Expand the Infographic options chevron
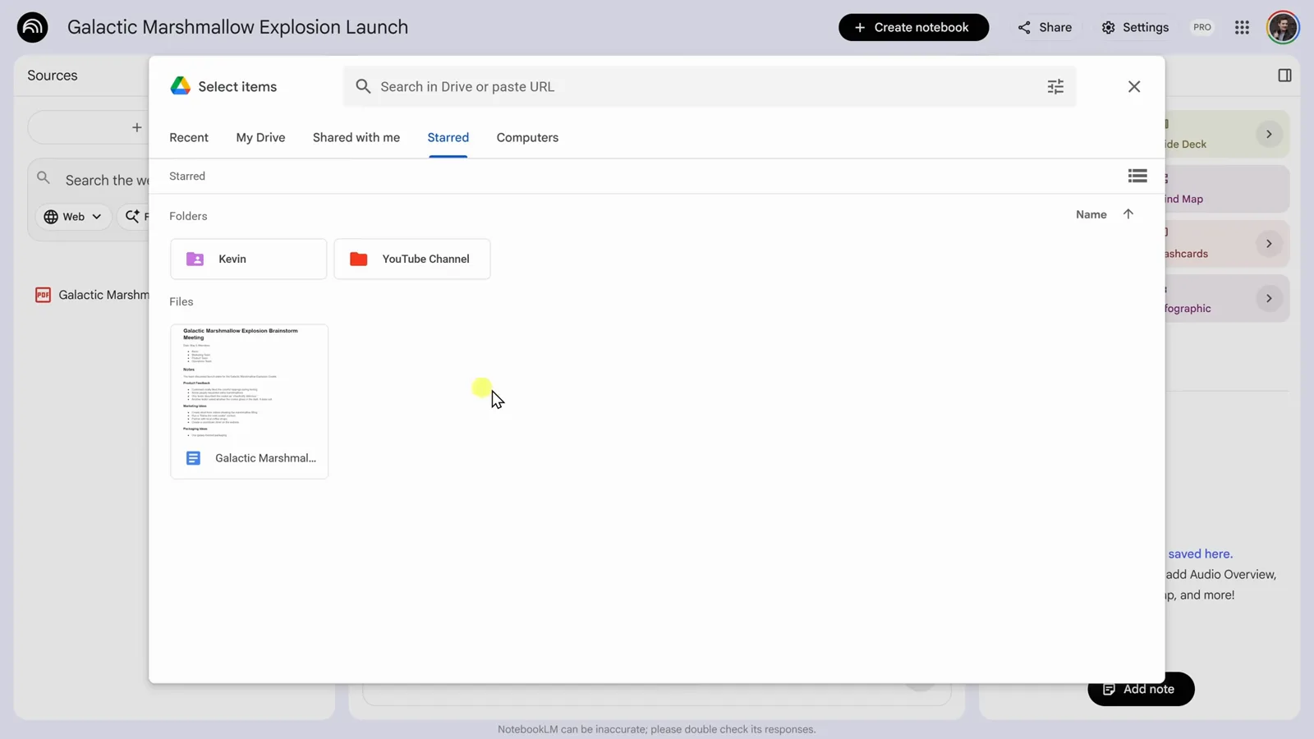The image size is (1314, 739). (x=1269, y=298)
